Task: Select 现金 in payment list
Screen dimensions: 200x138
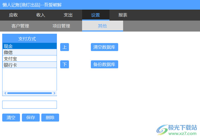Action: click(x=30, y=46)
